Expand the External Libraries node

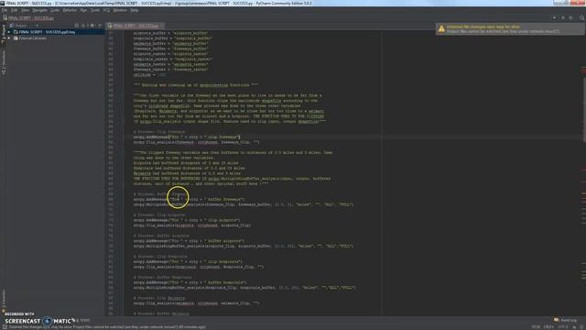pos(9,38)
